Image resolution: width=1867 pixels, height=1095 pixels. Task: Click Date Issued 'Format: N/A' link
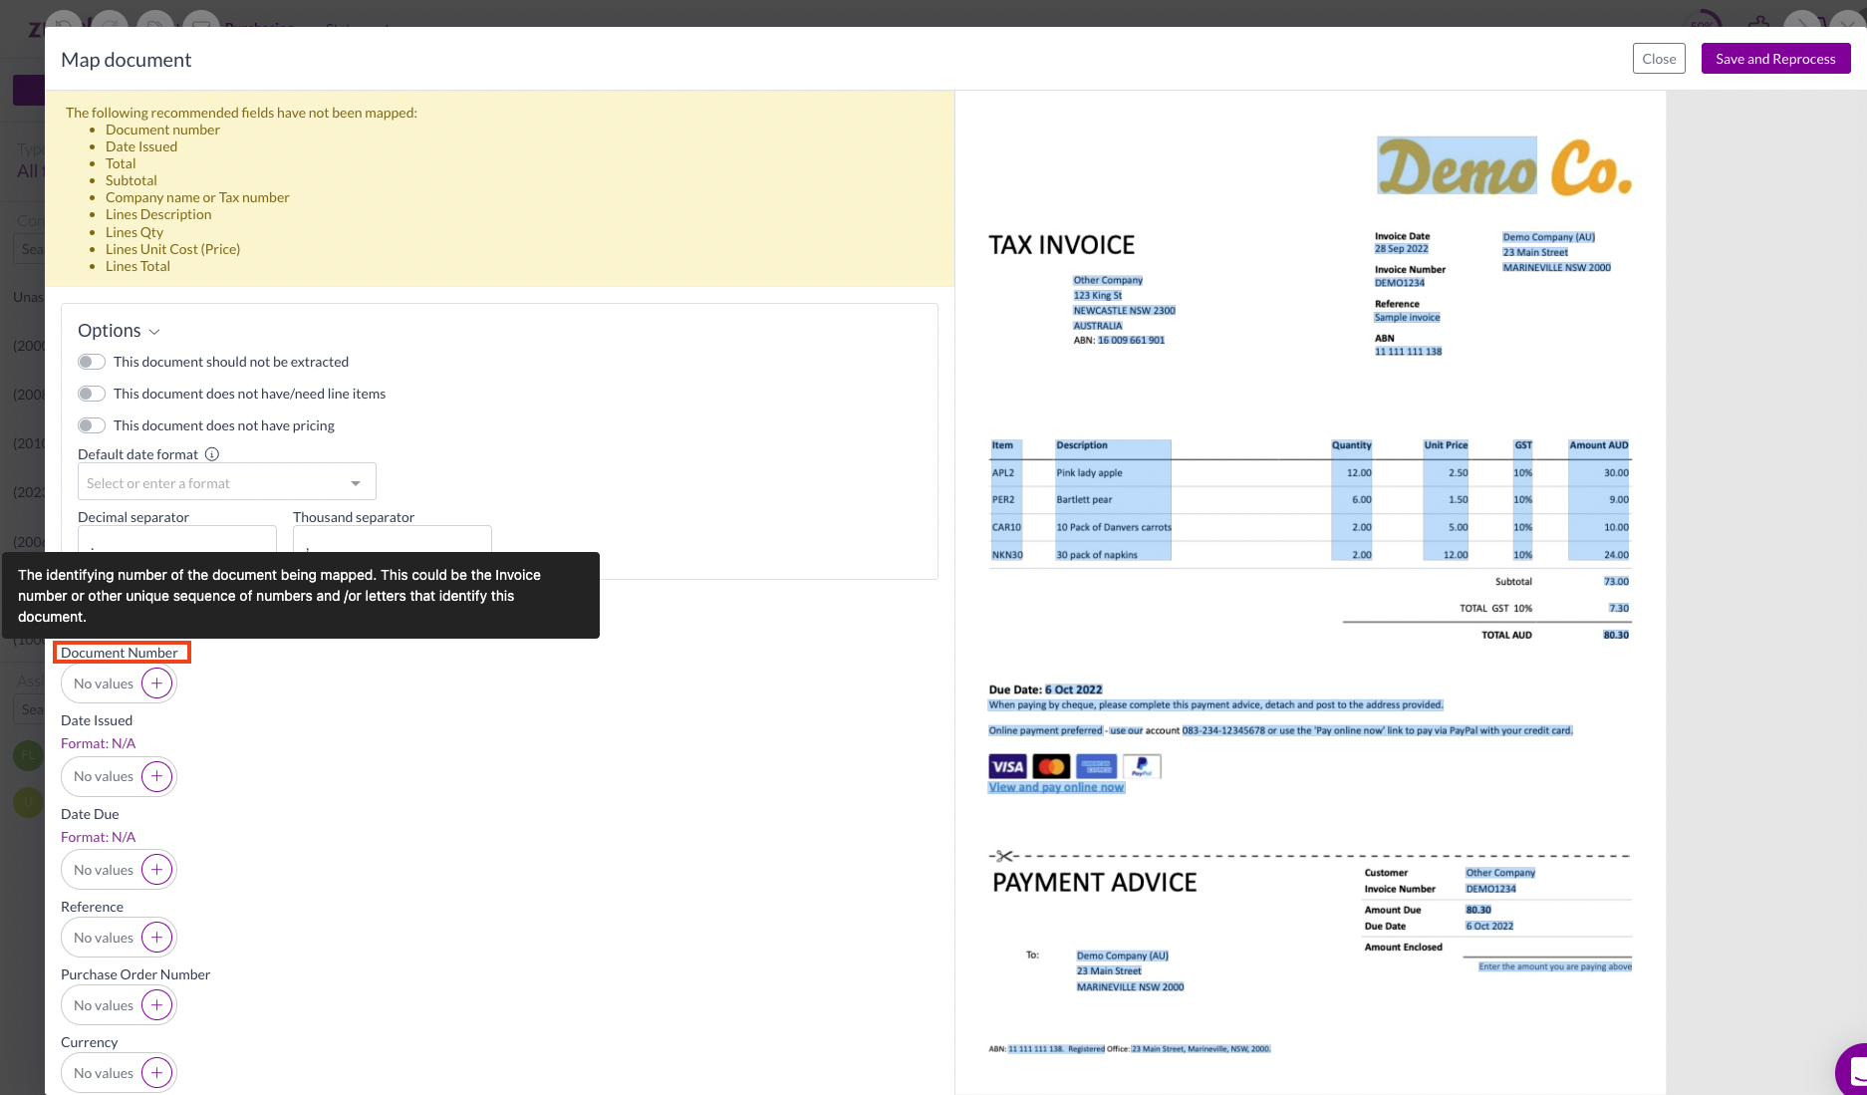coord(98,743)
